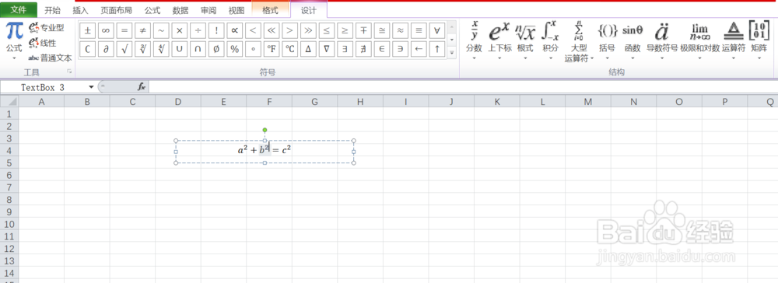This screenshot has height=283, width=778.
Task: Insert the greater-than-or-equal symbol
Action: pos(345,30)
